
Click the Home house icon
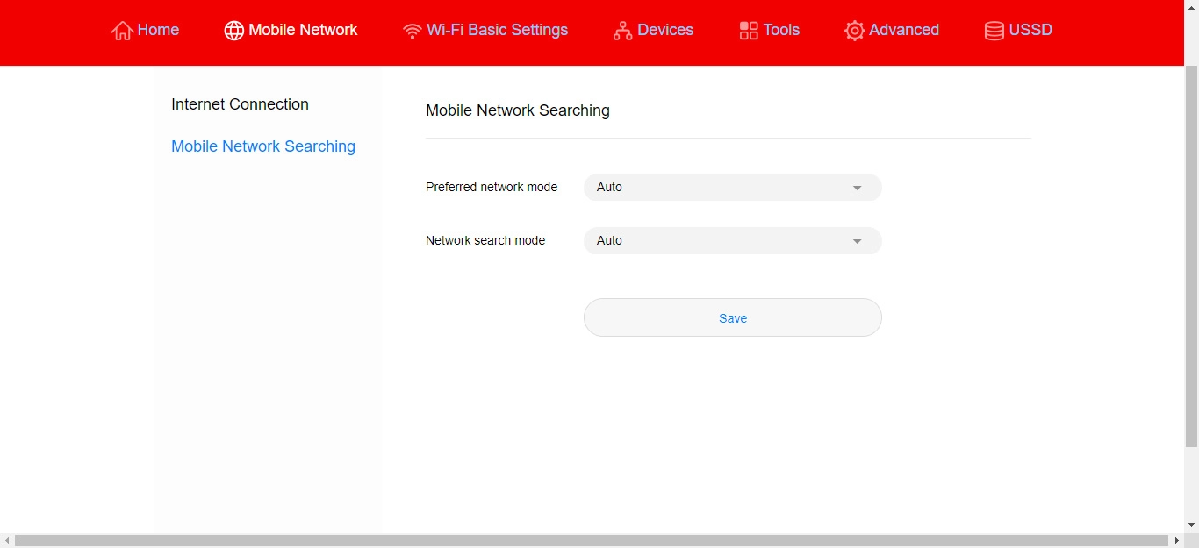122,31
